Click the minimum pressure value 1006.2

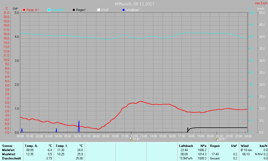click(202, 150)
